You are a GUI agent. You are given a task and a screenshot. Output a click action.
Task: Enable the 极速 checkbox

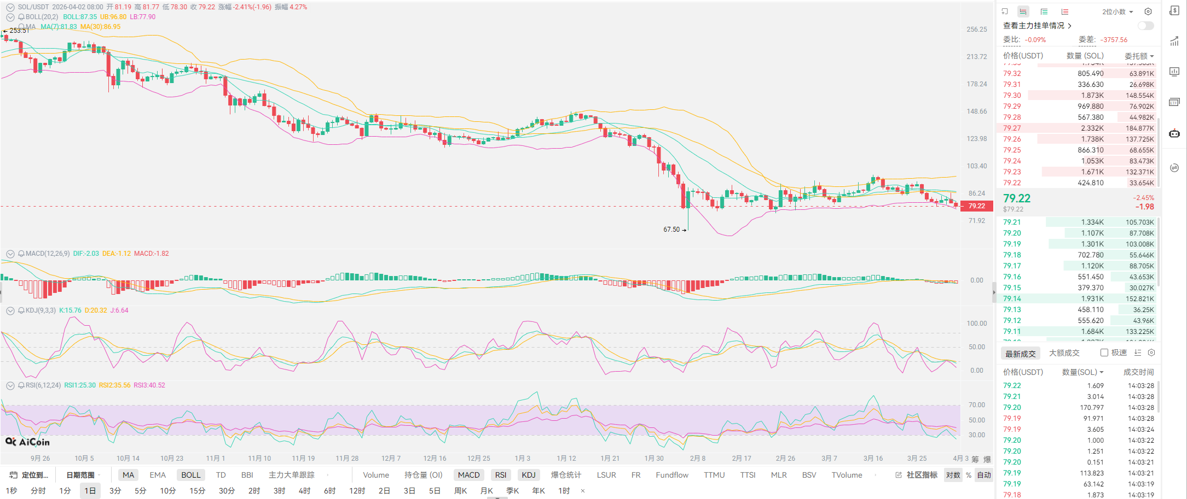(1104, 353)
